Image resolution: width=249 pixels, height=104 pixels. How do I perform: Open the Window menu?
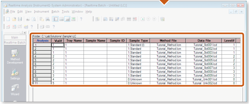point(77,11)
